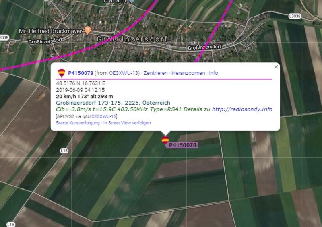Click the blue Pfarramt marker at top
322x227 pixels.
click(132, 1)
